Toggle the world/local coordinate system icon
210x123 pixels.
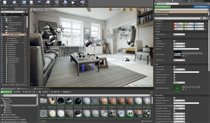point(119,9)
